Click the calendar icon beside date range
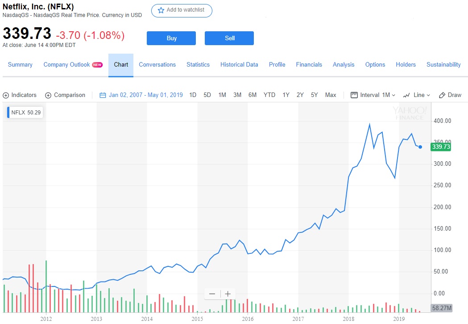468x324 pixels. [x=103, y=95]
